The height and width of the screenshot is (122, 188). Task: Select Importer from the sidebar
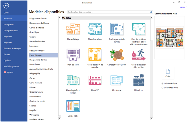tap(8, 43)
